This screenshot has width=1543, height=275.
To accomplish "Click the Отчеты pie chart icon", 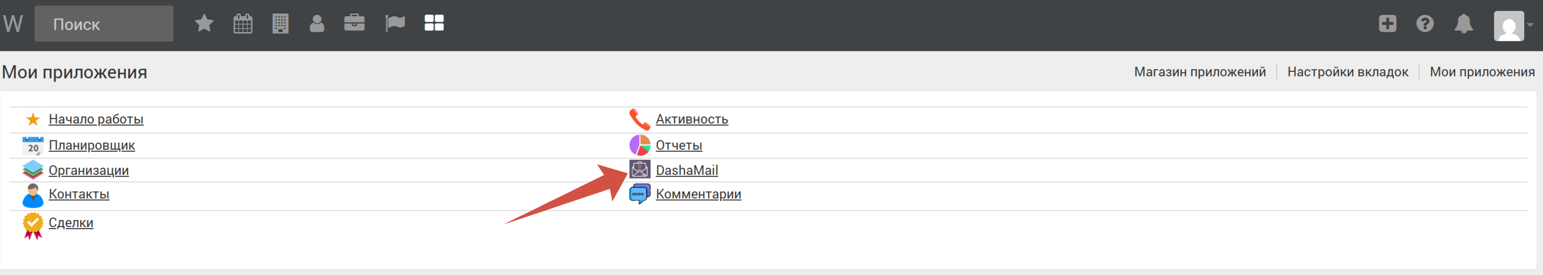I will (x=640, y=145).
